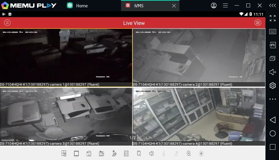This screenshot has width=279, height=160.
Task: Stop all live view windows
Action: pyautogui.click(x=76, y=154)
